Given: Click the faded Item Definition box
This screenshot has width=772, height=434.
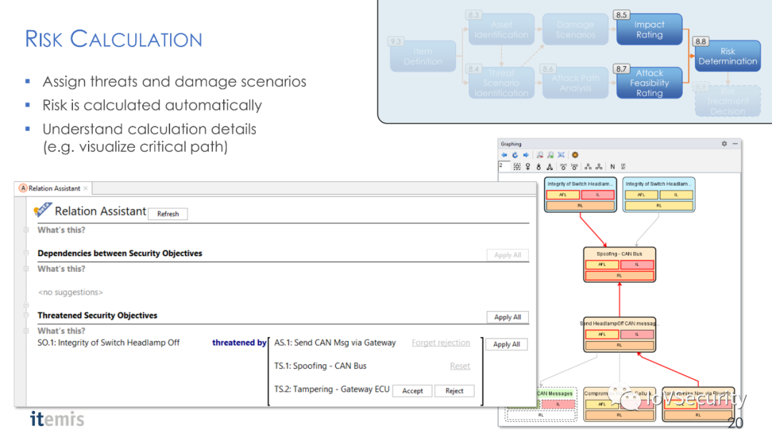Looking at the screenshot, I should tap(422, 56).
